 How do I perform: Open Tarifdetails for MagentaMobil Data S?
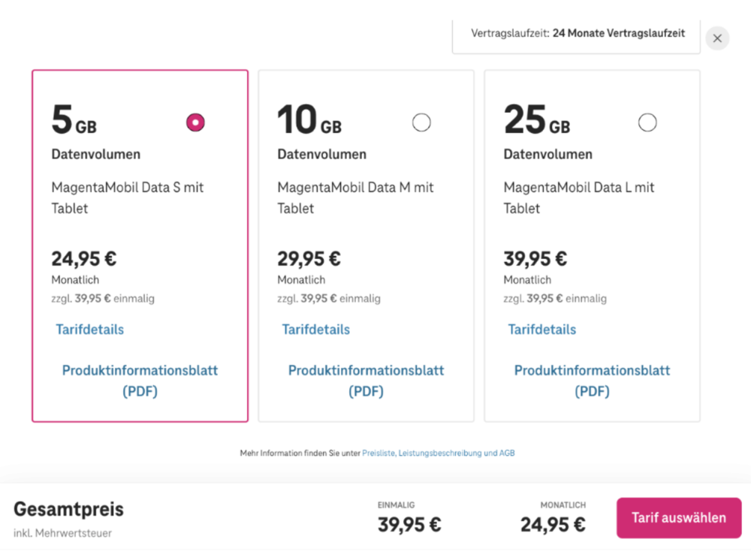point(89,329)
